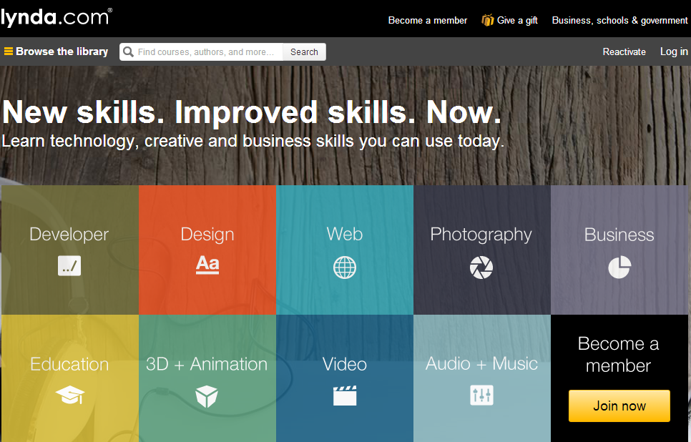
Task: Click the magnifying glass search icon
Action: click(129, 51)
